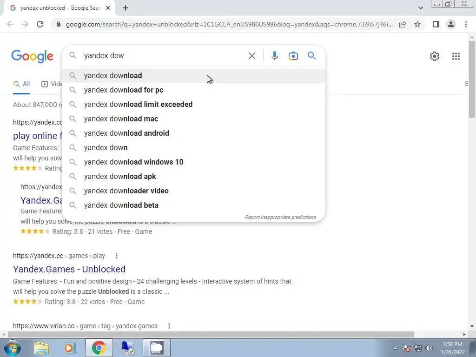Select suggestion 'yandex download beta'

coord(194,205)
